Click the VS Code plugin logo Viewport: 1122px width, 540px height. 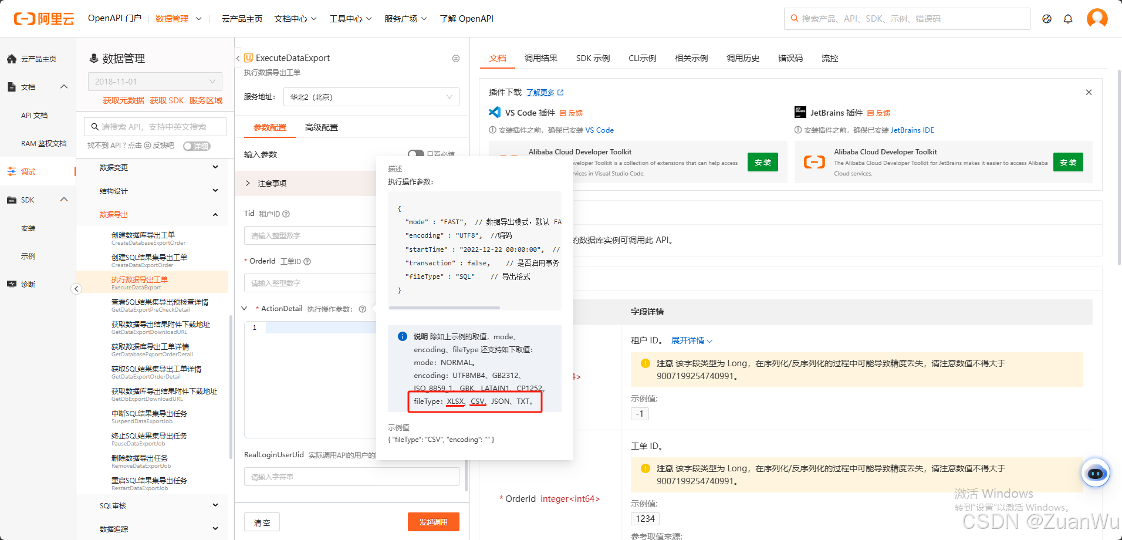(495, 112)
